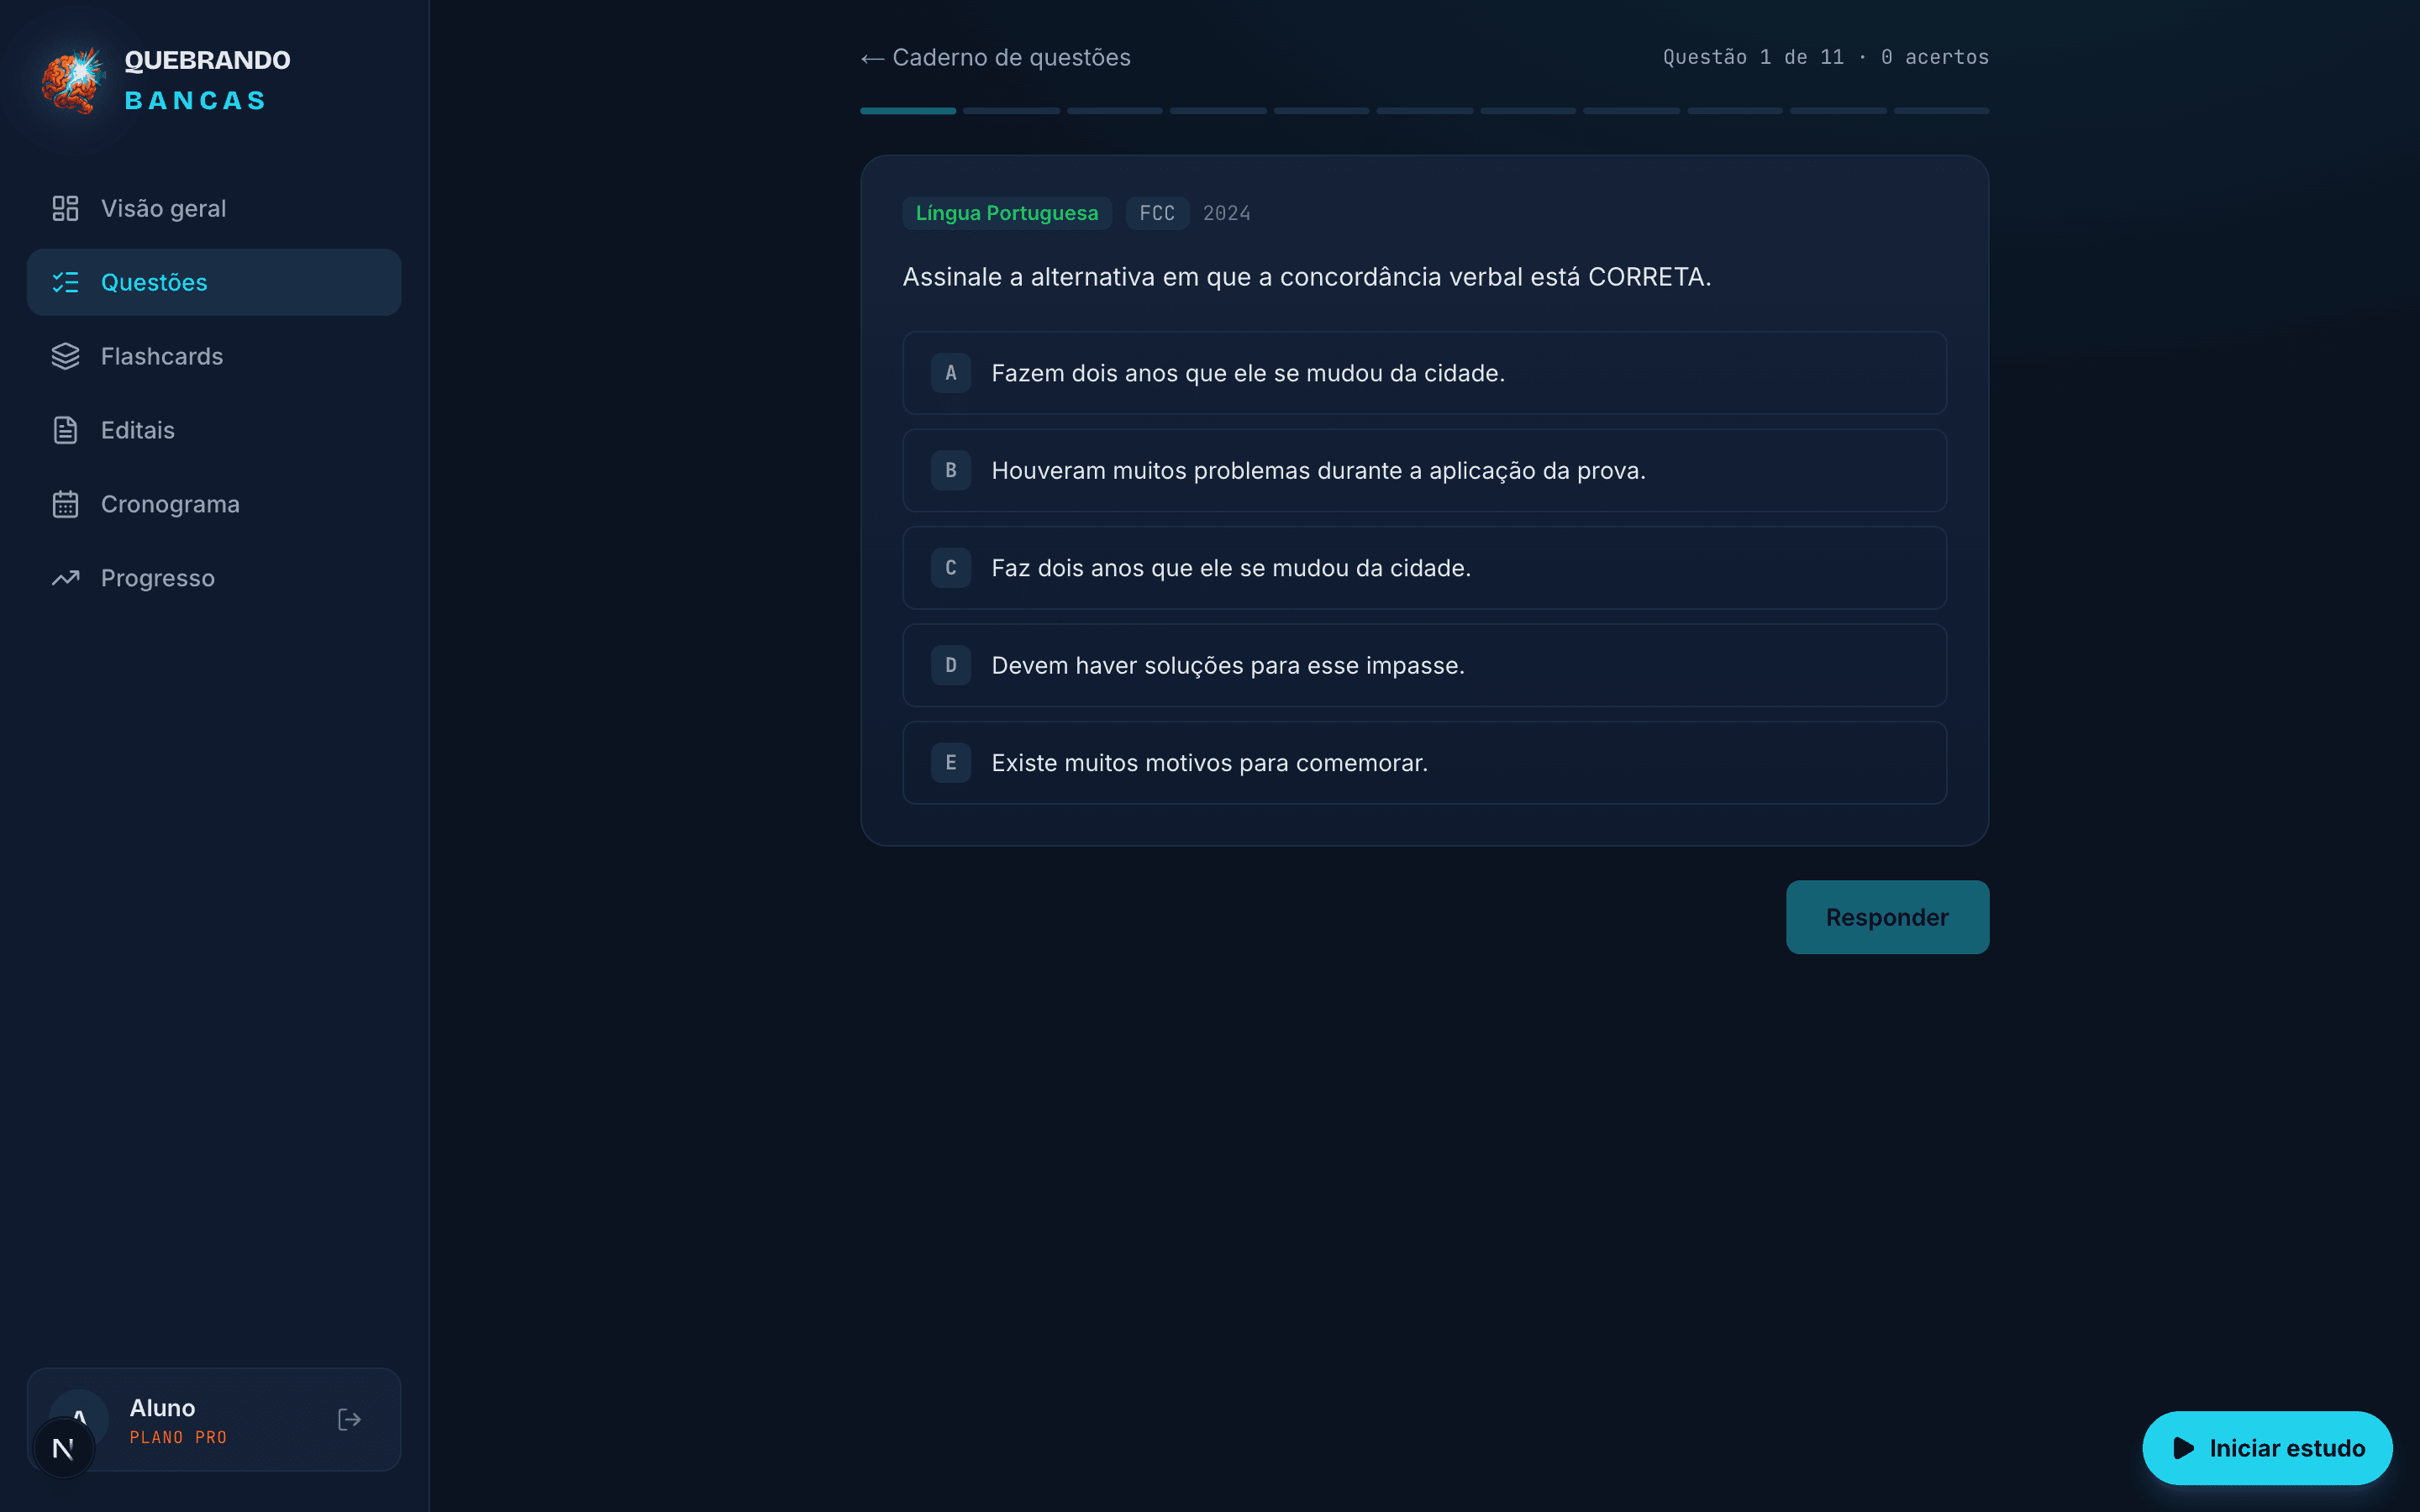
Task: Click the 2024 year label
Action: [1226, 213]
